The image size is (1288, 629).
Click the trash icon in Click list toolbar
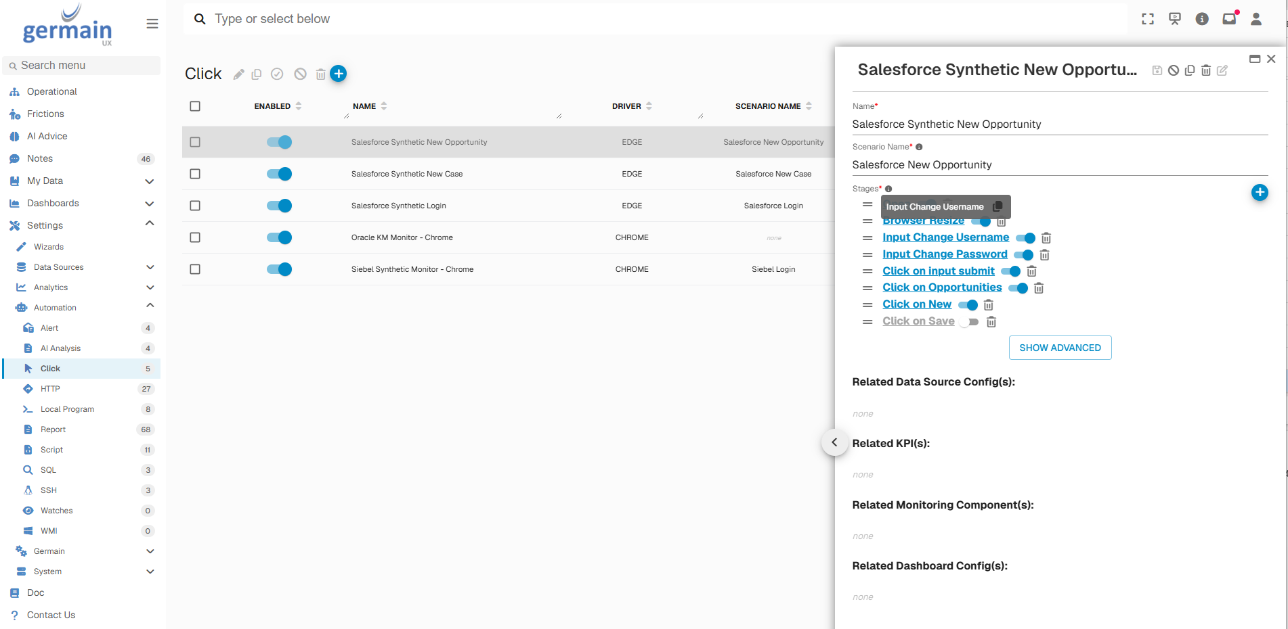[321, 74]
